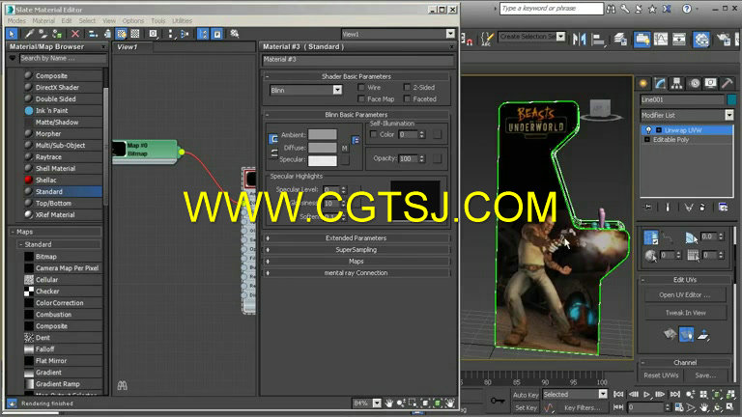Open the Hierarchy panel tab icon
Viewport: 742px width, 417px height.
pyautogui.click(x=676, y=84)
